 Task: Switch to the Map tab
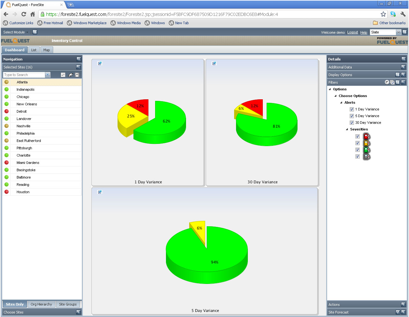pos(47,50)
